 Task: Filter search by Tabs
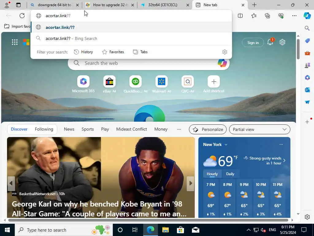click(x=140, y=52)
